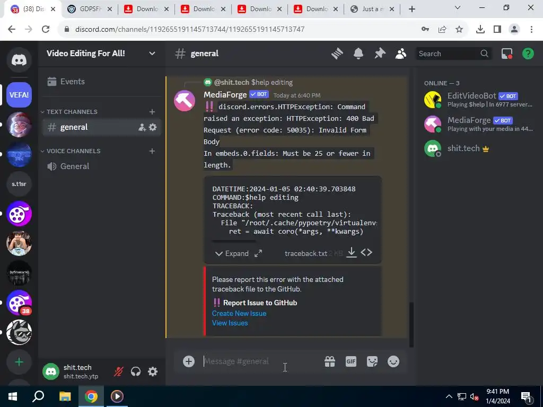The image size is (543, 407).
Task: Open GIF picker
Action: 351,361
